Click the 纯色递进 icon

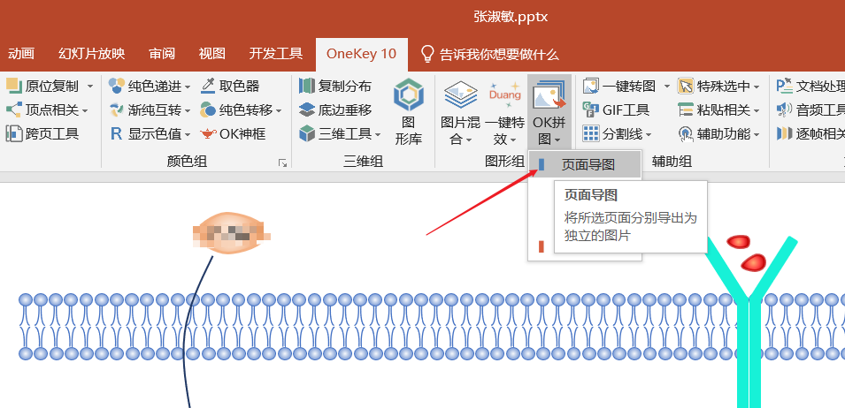coord(117,86)
